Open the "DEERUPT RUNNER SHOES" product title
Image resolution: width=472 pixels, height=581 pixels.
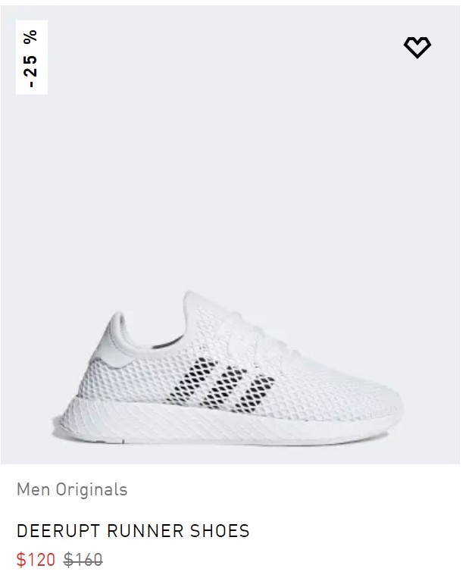pos(133,531)
